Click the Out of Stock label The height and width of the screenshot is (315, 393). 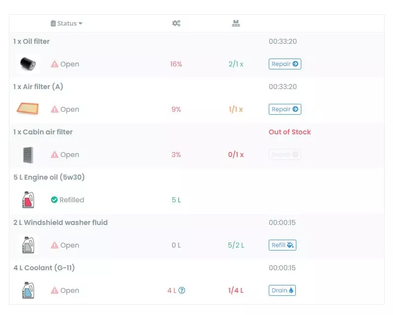[x=289, y=132]
